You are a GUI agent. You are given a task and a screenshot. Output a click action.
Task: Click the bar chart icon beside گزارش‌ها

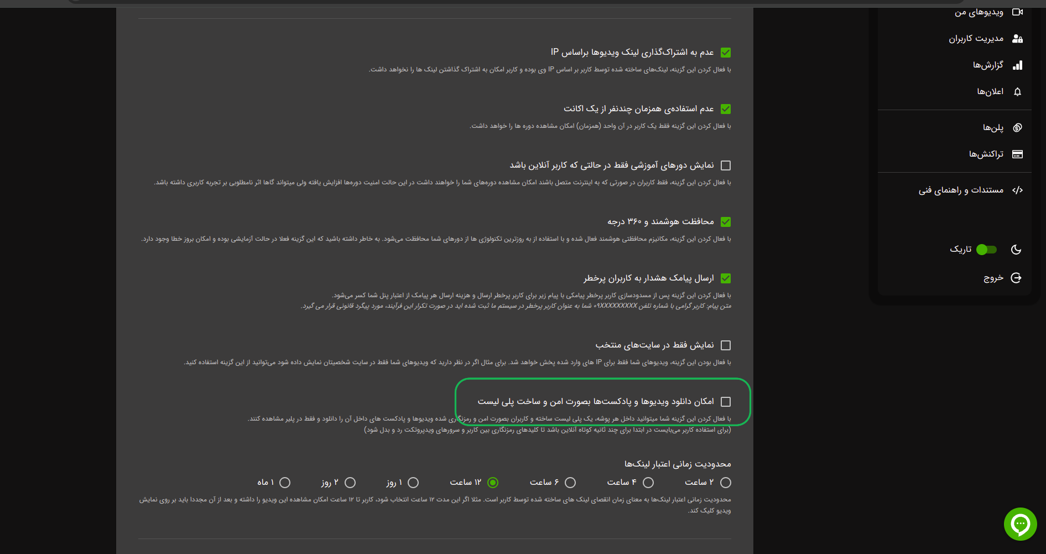1017,65
